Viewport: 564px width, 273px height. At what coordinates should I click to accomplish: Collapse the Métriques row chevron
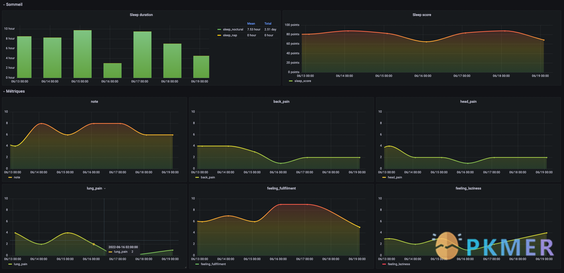click(x=4, y=92)
